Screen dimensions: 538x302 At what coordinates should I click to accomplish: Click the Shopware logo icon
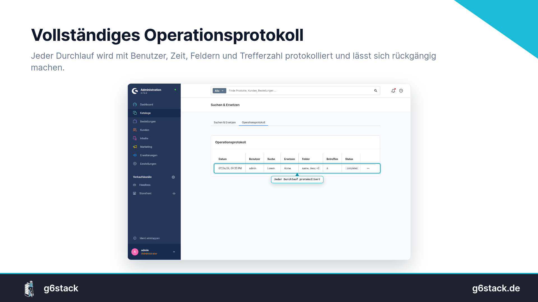pos(135,91)
